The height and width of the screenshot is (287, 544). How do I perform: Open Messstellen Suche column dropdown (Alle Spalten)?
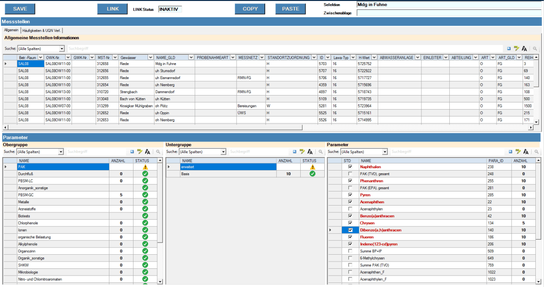point(62,49)
